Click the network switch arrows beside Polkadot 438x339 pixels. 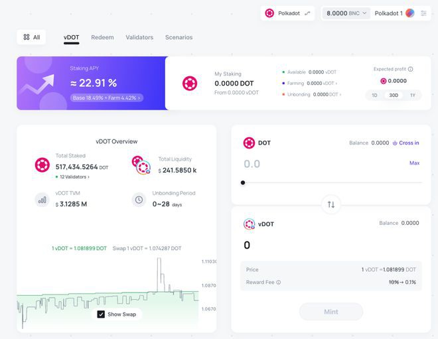coord(307,13)
